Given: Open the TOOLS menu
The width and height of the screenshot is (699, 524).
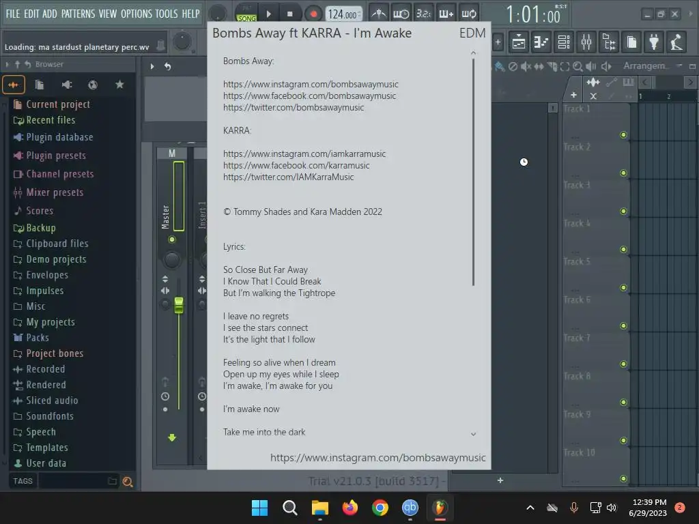Looking at the screenshot, I should [167, 14].
